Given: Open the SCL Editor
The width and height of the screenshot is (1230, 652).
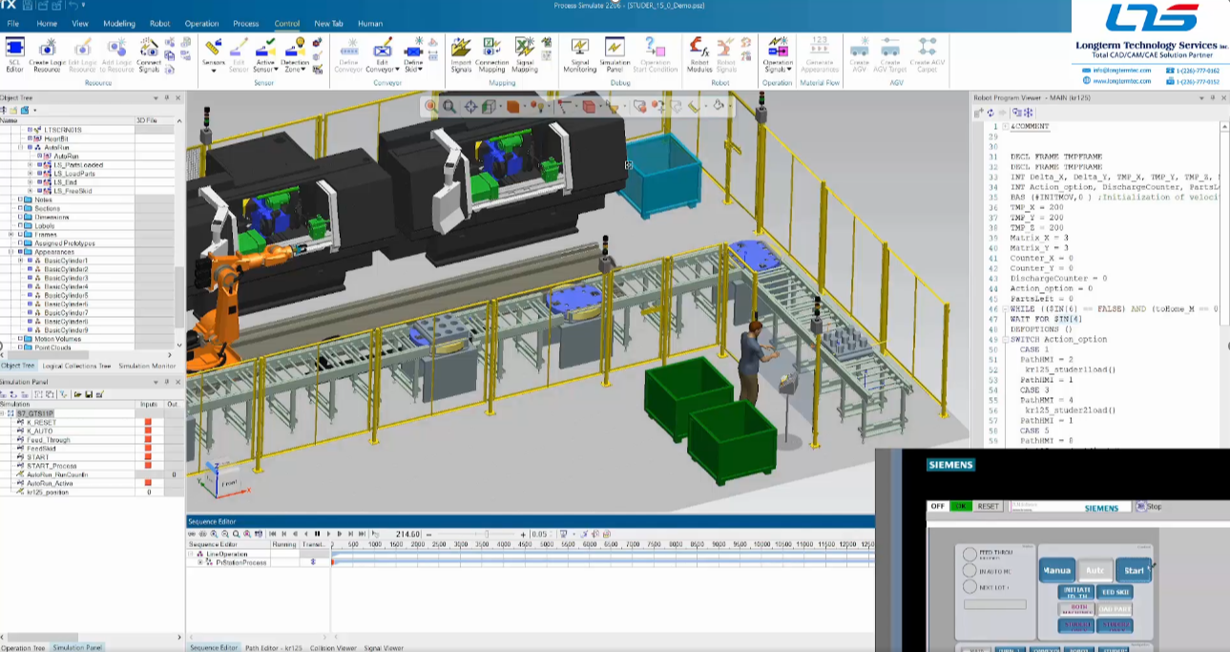Looking at the screenshot, I should (13, 46).
